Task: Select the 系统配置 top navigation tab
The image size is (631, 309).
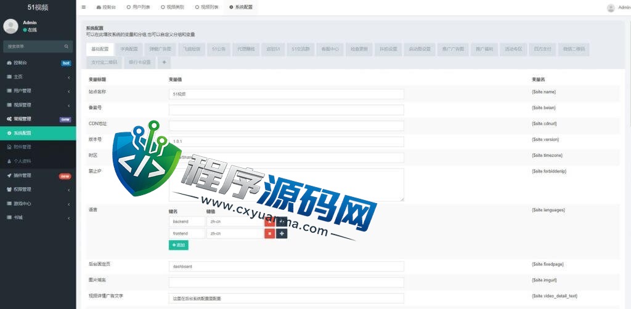Action: click(241, 7)
